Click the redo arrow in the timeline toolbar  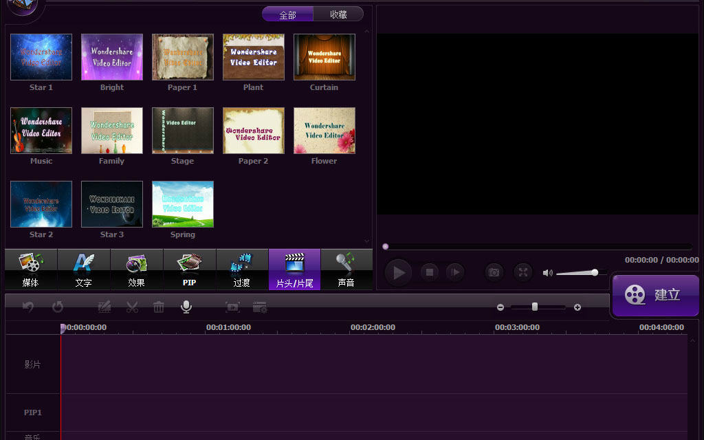click(58, 307)
